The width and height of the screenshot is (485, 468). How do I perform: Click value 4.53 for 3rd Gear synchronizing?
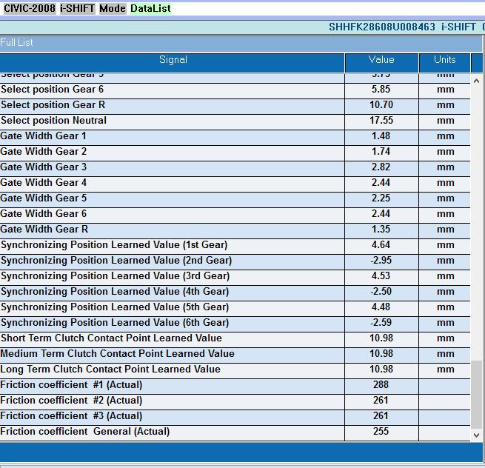[381, 276]
